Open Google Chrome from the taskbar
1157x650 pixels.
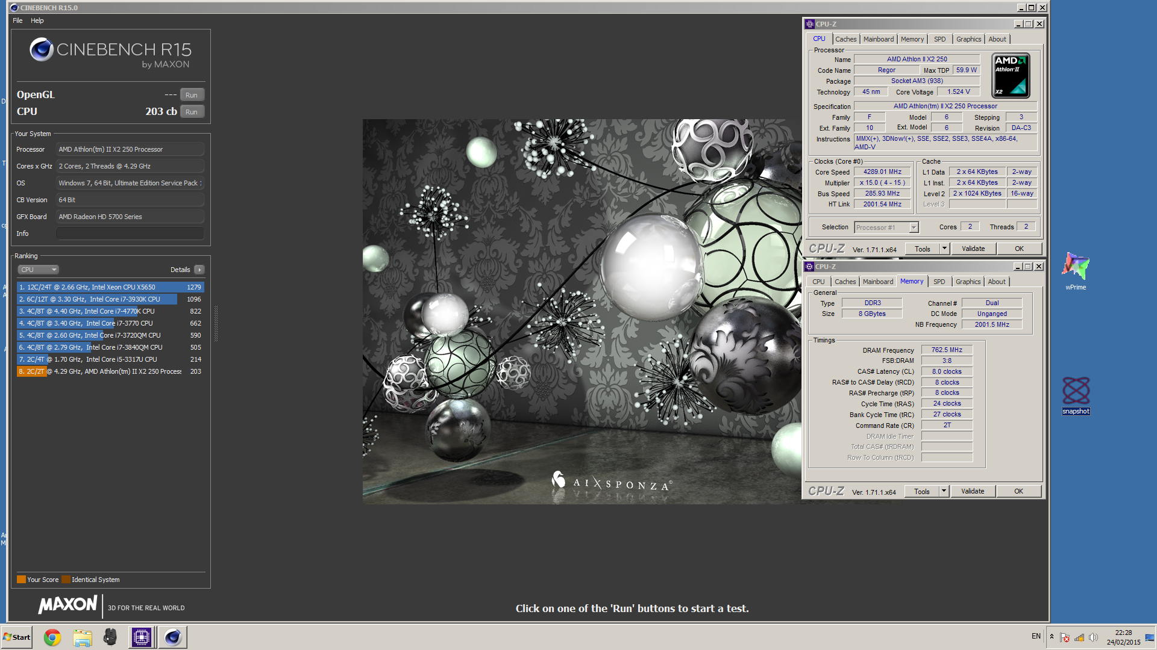52,637
